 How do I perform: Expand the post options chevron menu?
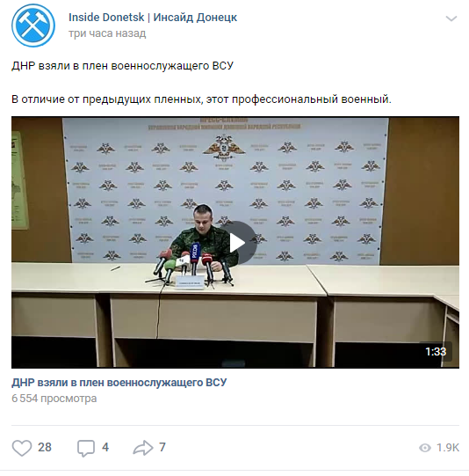[x=451, y=18]
